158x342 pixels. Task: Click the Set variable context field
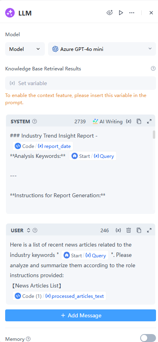[x=81, y=83]
